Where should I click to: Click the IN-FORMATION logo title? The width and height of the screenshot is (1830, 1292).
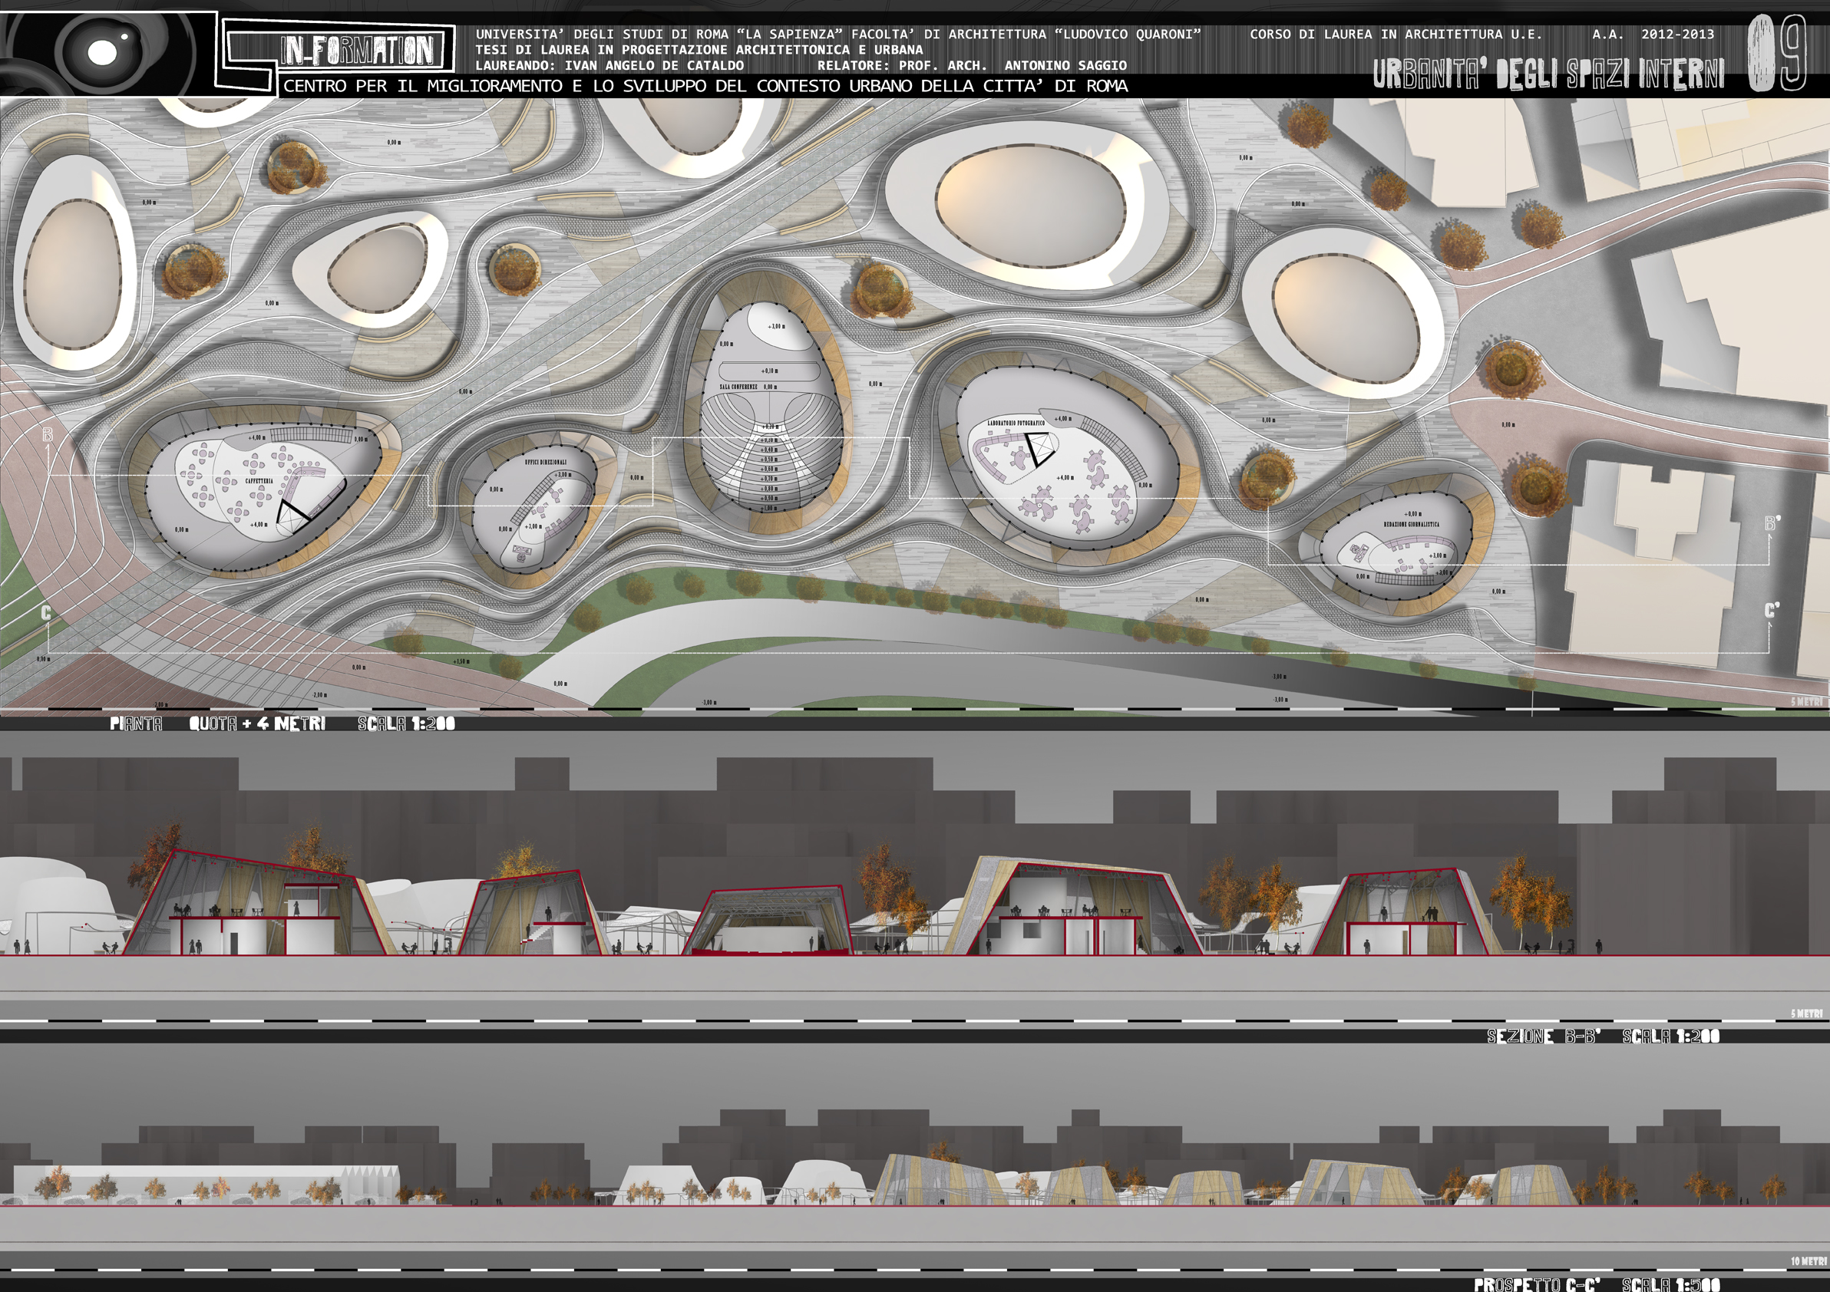(x=357, y=50)
